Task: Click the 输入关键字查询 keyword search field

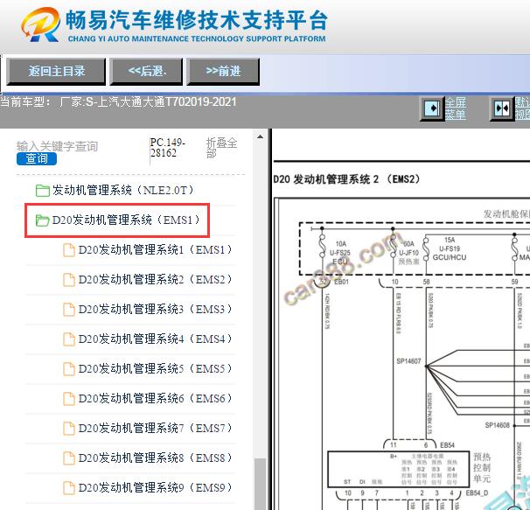Action: click(57, 146)
